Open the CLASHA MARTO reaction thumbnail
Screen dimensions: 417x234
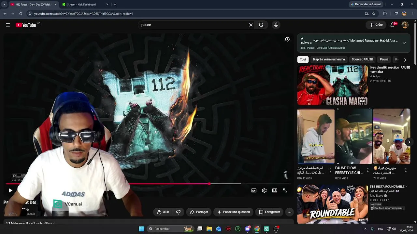(x=332, y=85)
